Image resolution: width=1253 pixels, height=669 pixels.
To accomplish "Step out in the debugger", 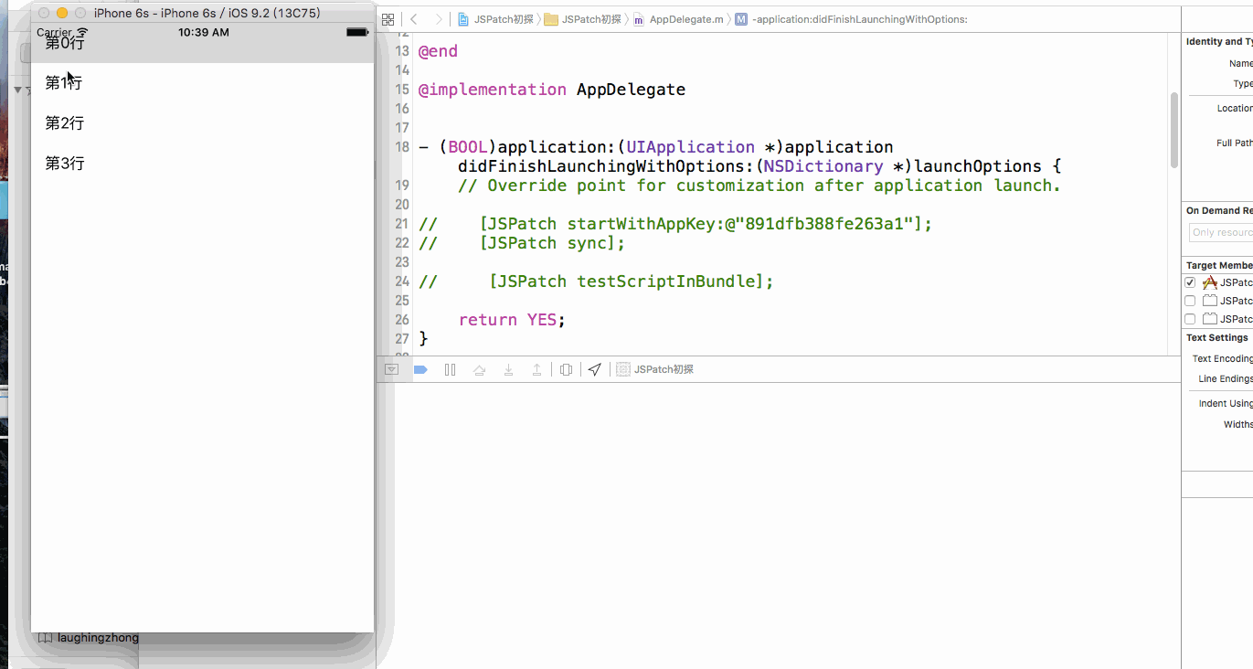I will point(536,369).
